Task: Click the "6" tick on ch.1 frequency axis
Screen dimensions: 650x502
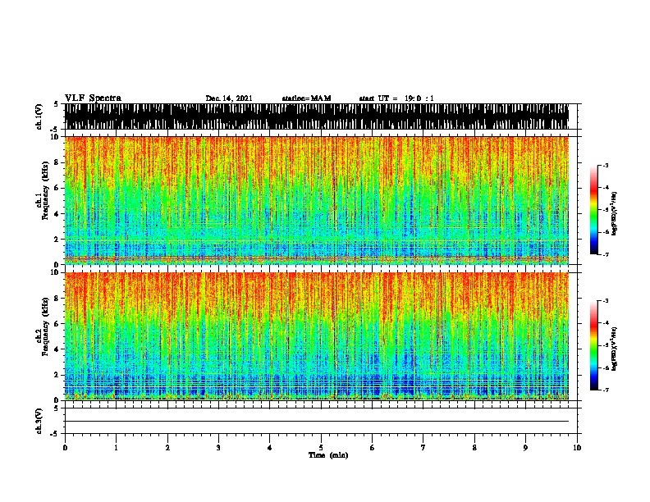Action: tap(57, 188)
